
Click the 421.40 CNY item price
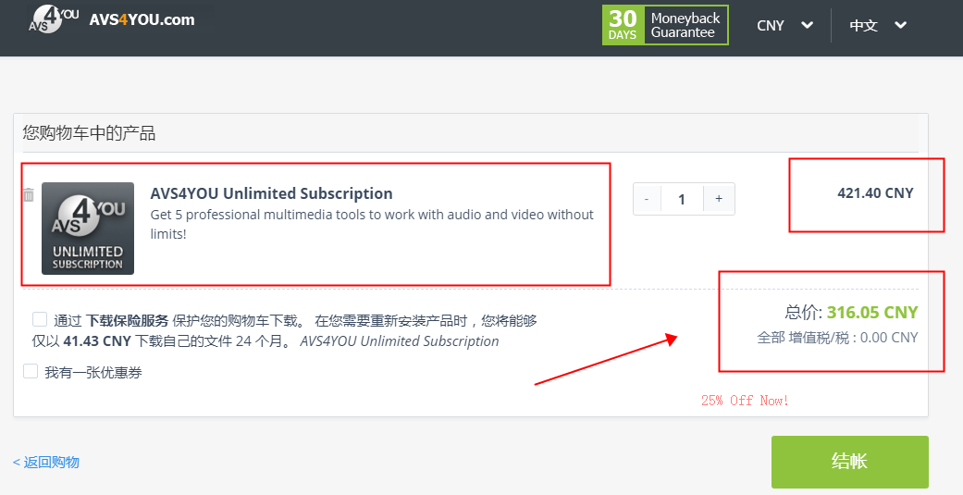point(875,192)
